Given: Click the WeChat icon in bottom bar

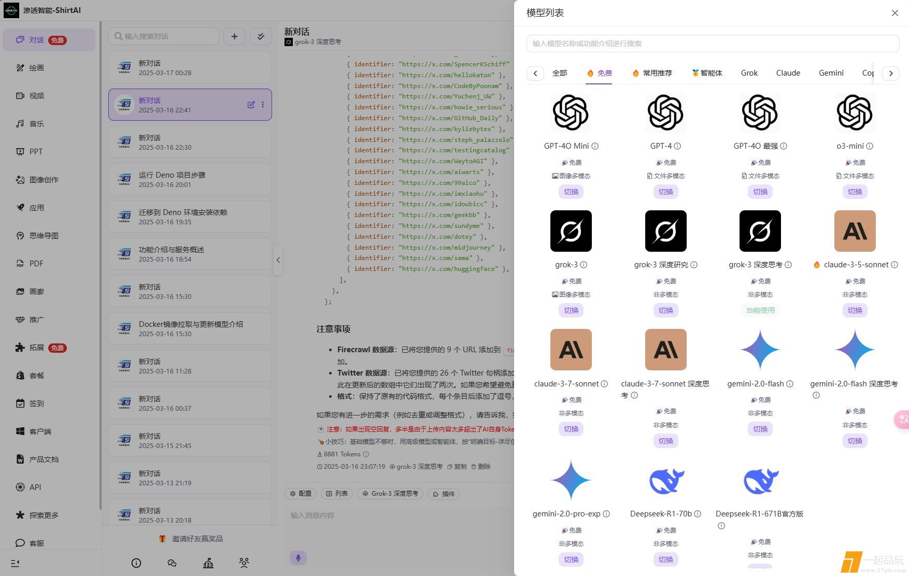Looking at the screenshot, I should (x=172, y=563).
